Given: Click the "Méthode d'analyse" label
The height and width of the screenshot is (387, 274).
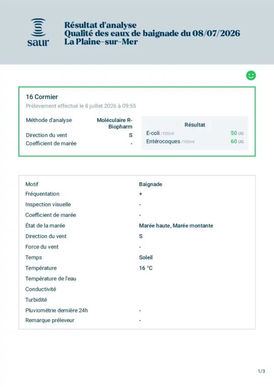Looking at the screenshot, I should pos(49,120).
